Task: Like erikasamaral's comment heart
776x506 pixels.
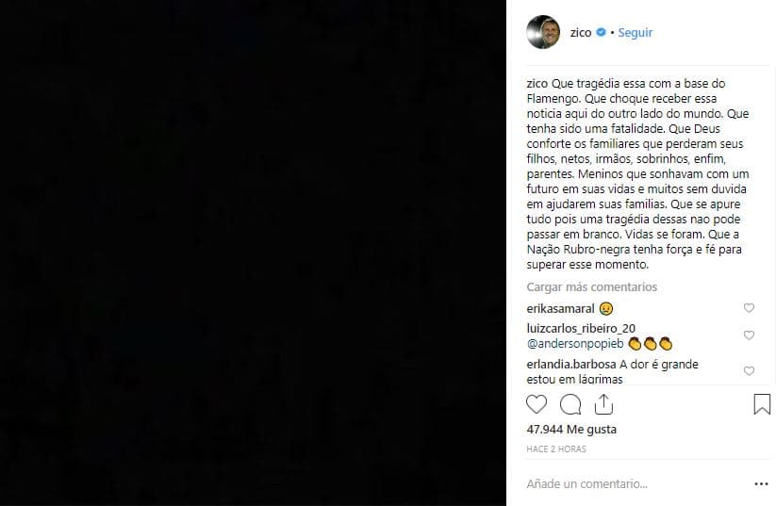Action: (749, 308)
